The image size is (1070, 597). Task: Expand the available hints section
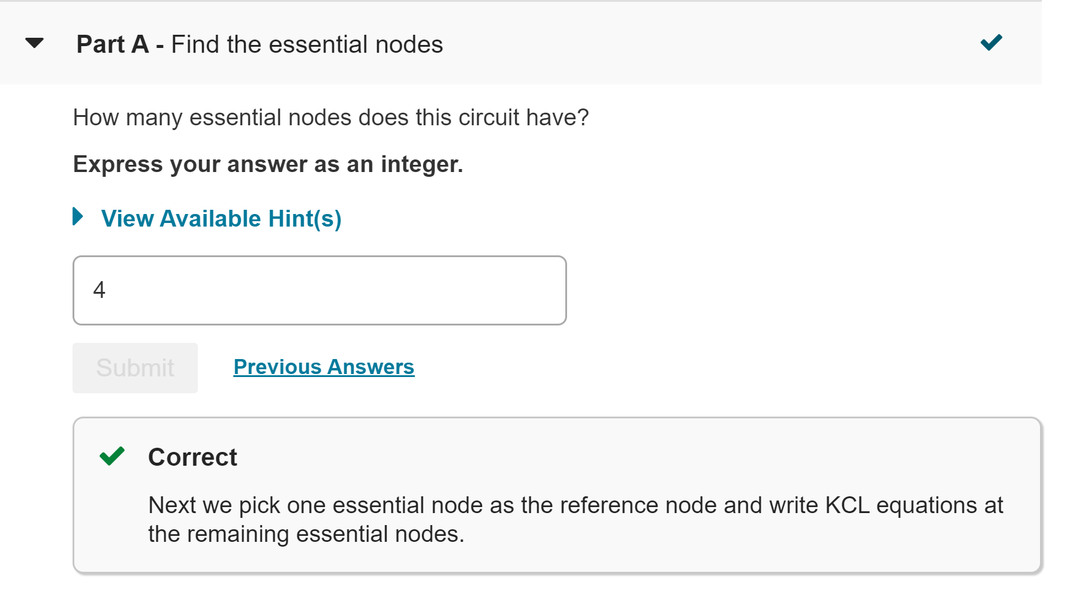pos(221,218)
